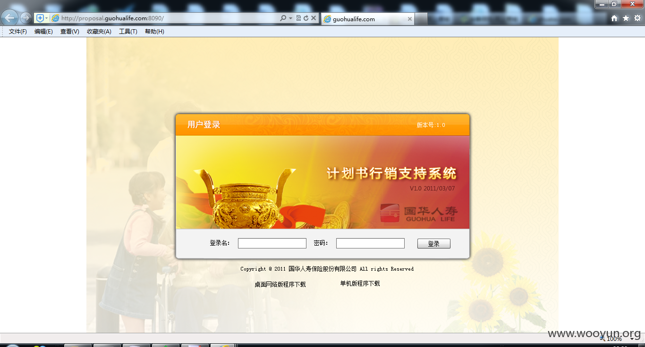This screenshot has width=645, height=347.
Task: Click the V1.0 2011/03/07 version date text
Action: click(432, 189)
